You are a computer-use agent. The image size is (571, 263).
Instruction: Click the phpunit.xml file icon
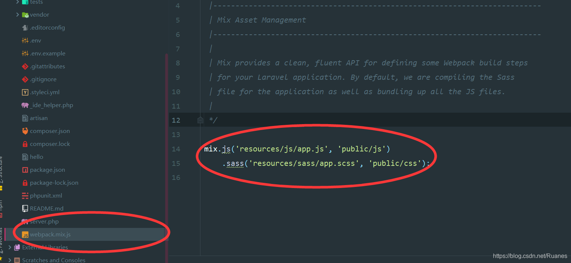click(25, 196)
